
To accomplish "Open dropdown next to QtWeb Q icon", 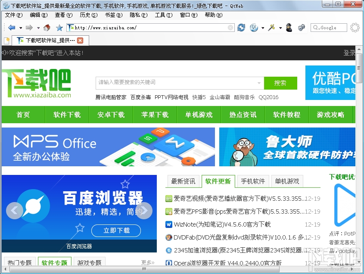I will (263, 28).
